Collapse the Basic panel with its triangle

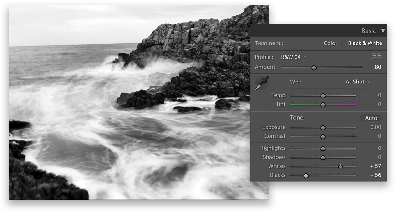(x=384, y=31)
